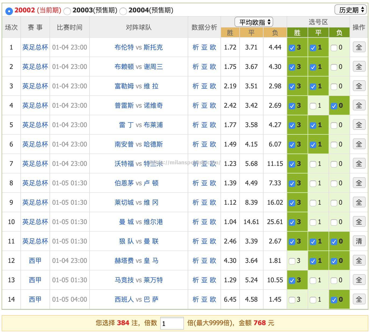
Task: Click match time 01-05 04:00
Action: [70, 299]
